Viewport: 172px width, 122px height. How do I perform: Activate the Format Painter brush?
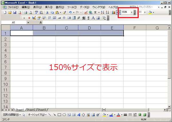click(64, 12)
